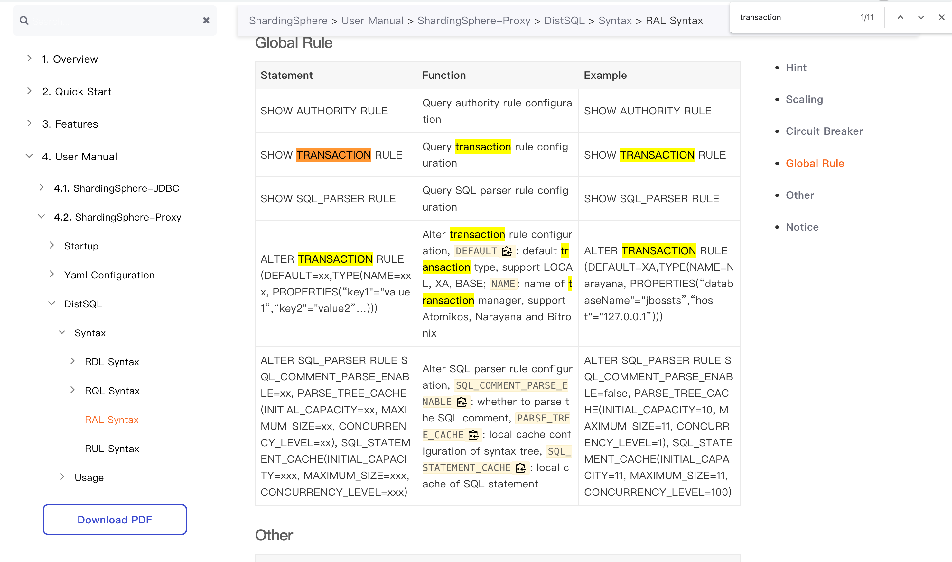
Task: Click the sidebar search magnifier icon
Action: coord(24,21)
